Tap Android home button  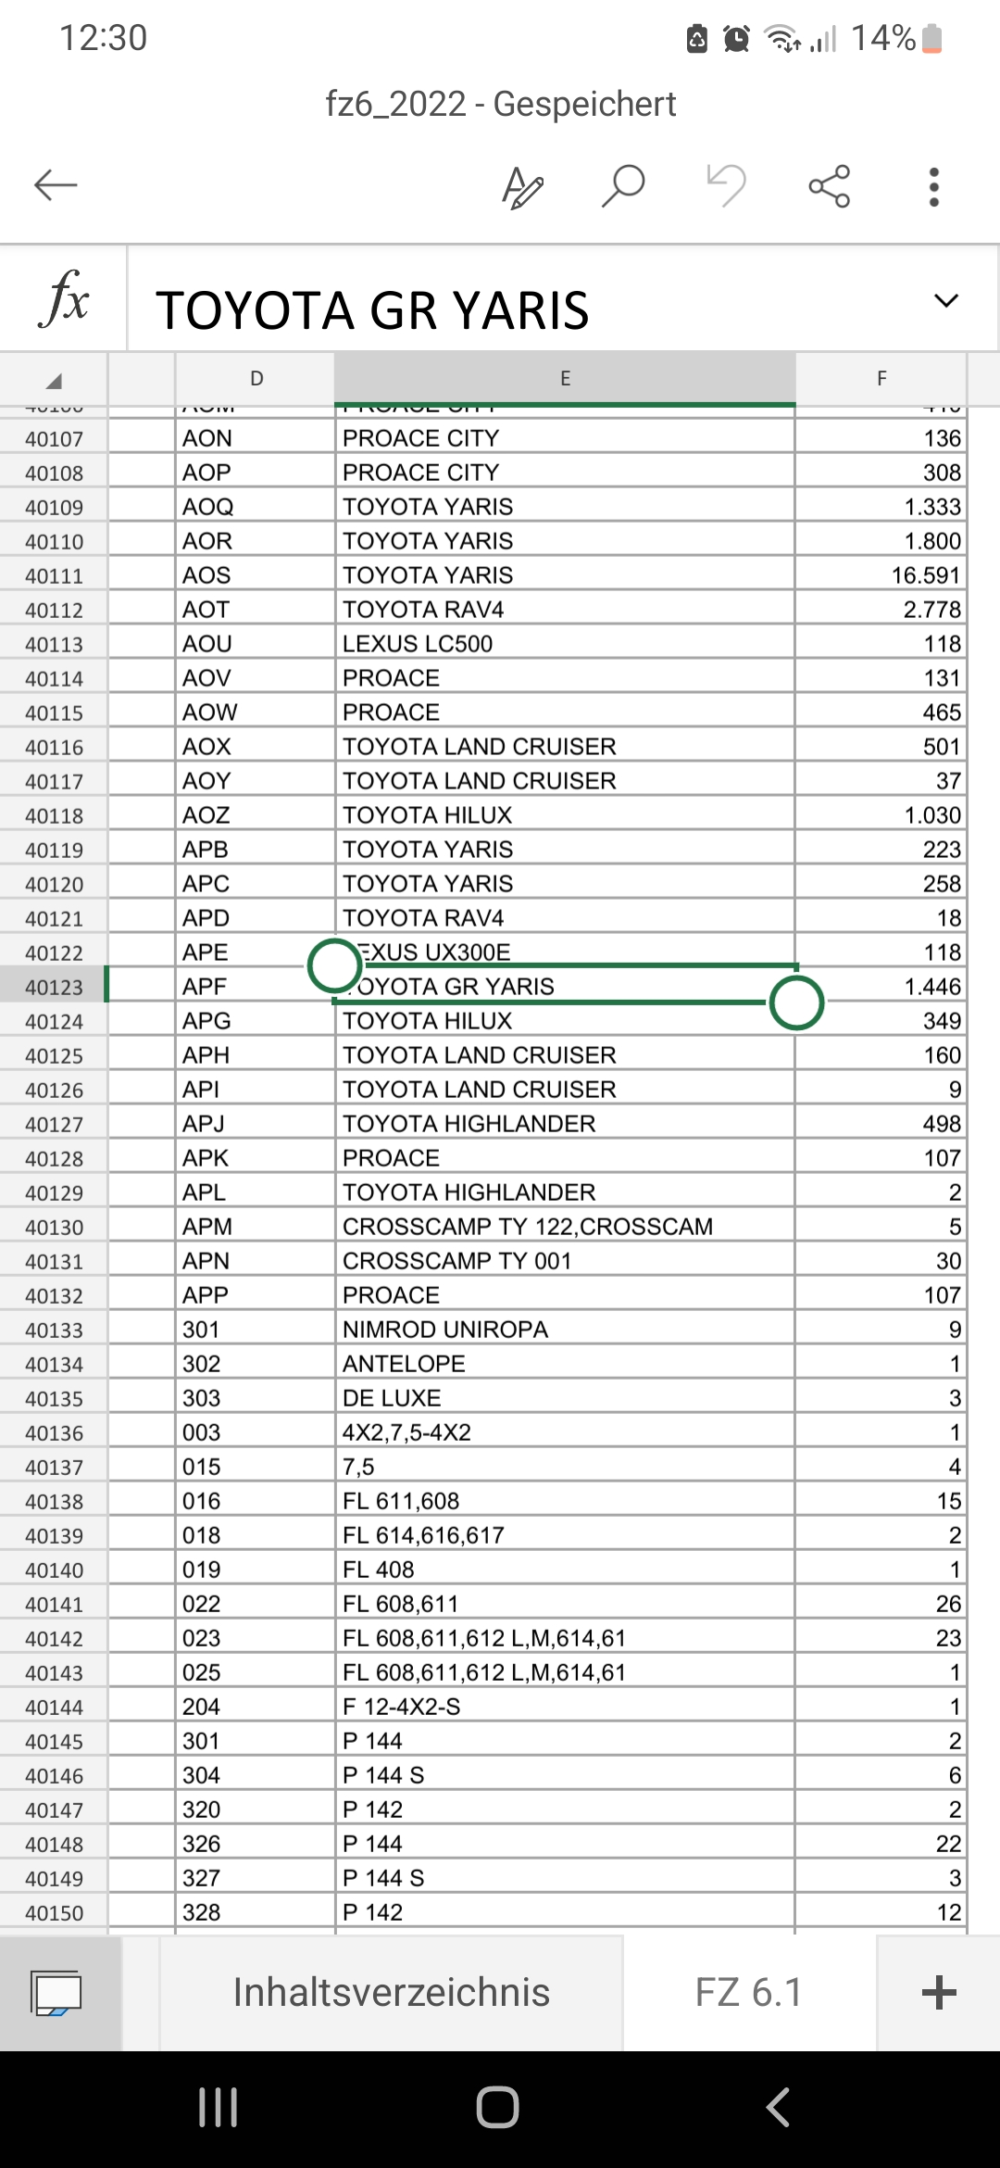point(498,2108)
